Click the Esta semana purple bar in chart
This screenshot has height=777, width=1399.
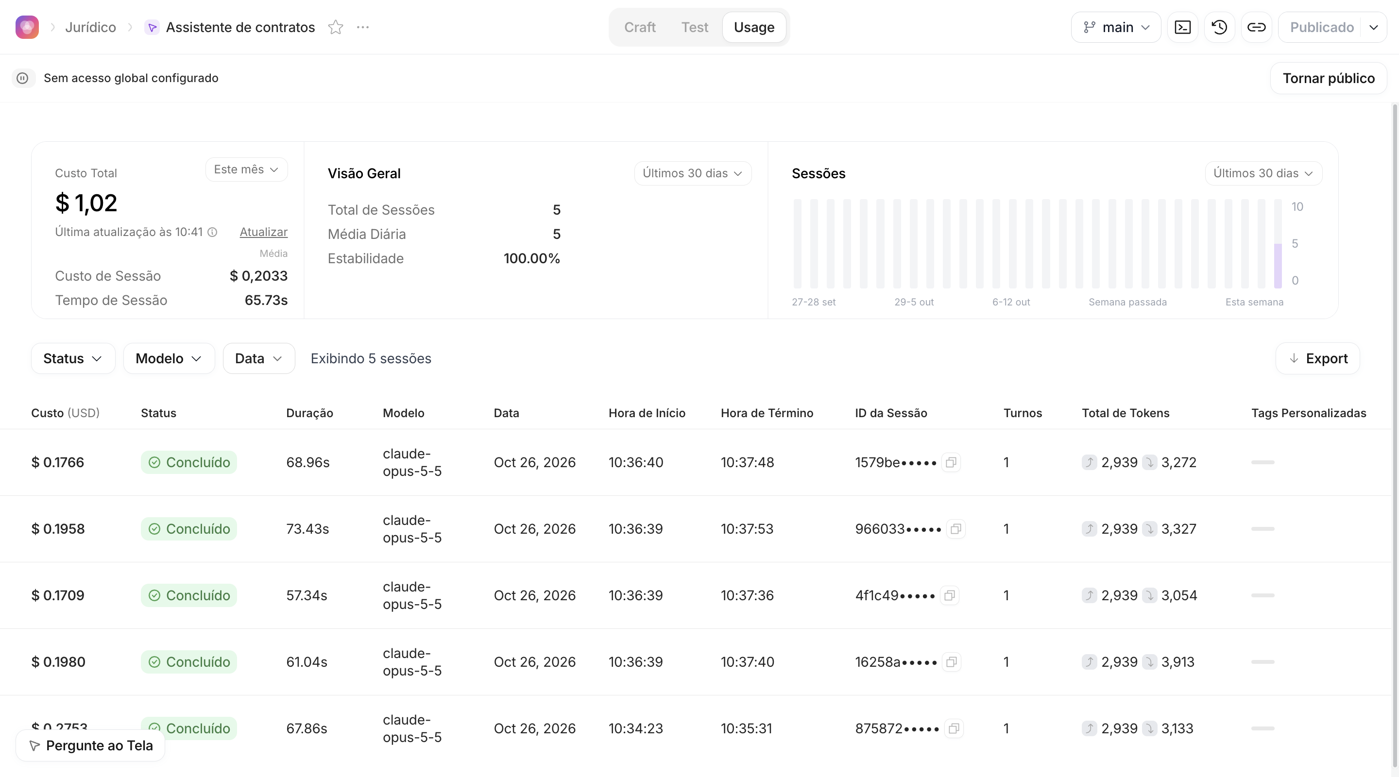[x=1278, y=266]
